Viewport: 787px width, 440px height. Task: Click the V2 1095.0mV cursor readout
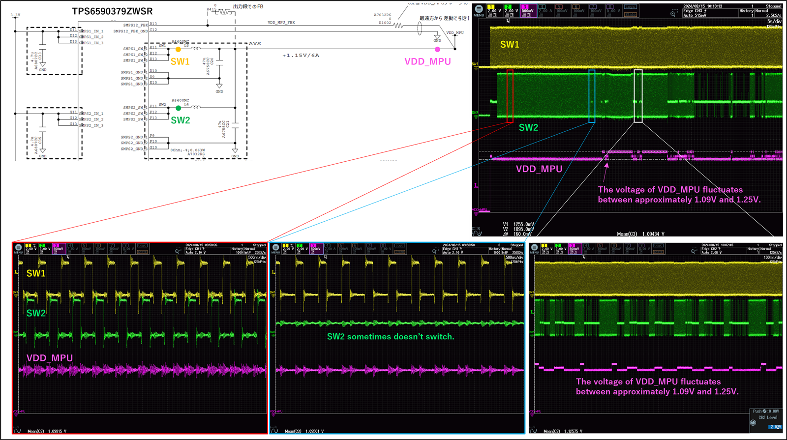click(x=518, y=229)
